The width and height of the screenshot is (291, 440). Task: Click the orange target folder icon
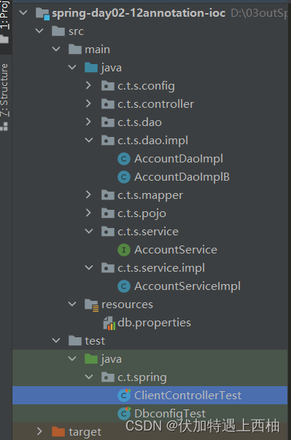pos(58,431)
